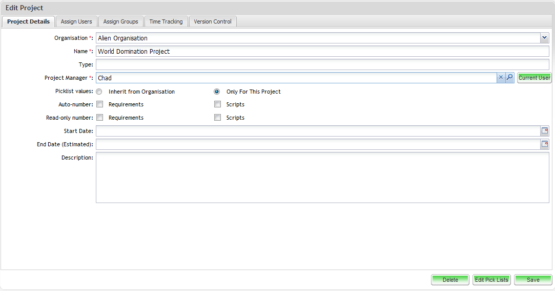Switch to the Assign Users tab
This screenshot has height=291, width=555.
(76, 21)
